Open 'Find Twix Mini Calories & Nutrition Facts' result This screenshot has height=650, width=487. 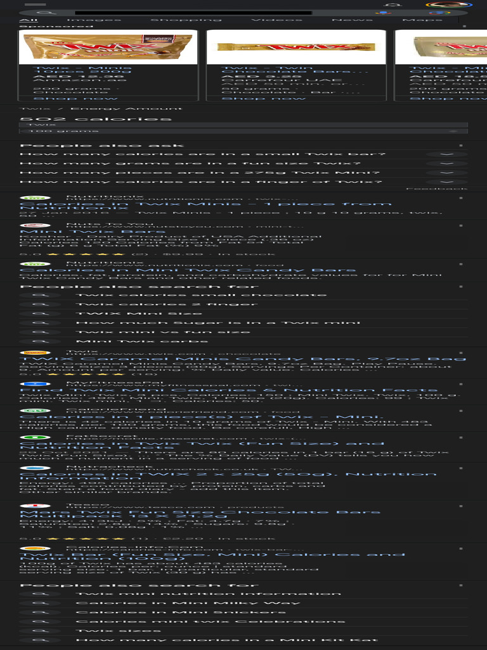pos(228,390)
